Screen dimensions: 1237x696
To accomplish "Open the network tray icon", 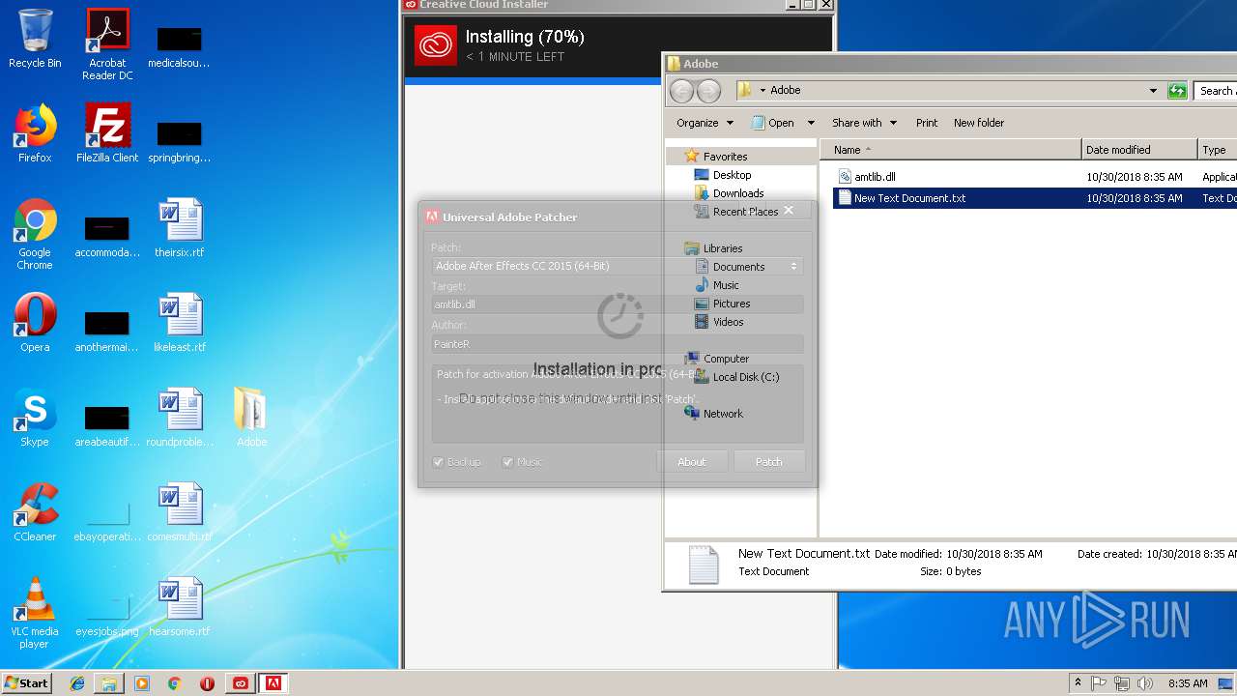I will click(x=1122, y=683).
